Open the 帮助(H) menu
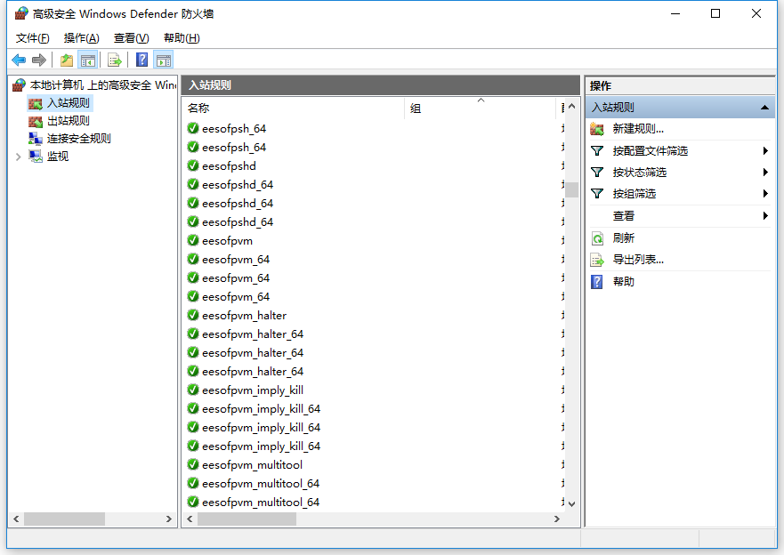This screenshot has width=784, height=555. [182, 38]
